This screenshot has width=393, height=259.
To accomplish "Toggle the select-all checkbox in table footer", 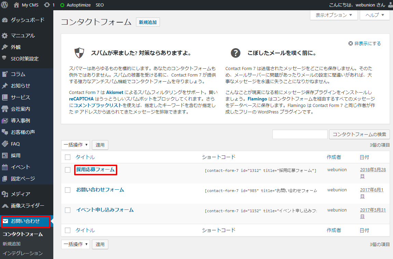I will [68, 230].
